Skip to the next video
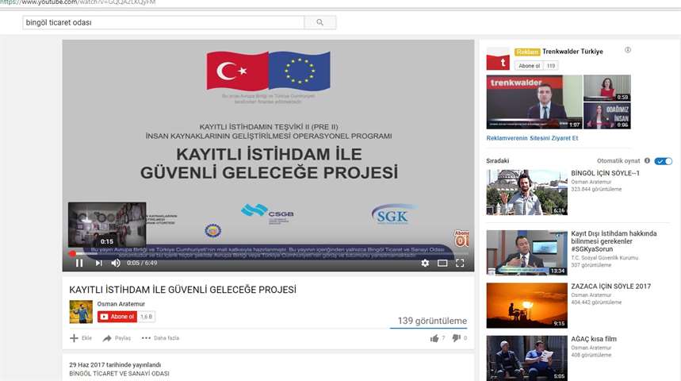 [98, 264]
